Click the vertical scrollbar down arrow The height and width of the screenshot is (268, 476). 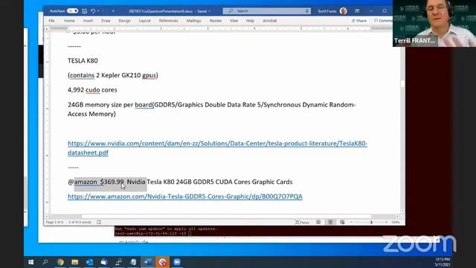coord(402,211)
